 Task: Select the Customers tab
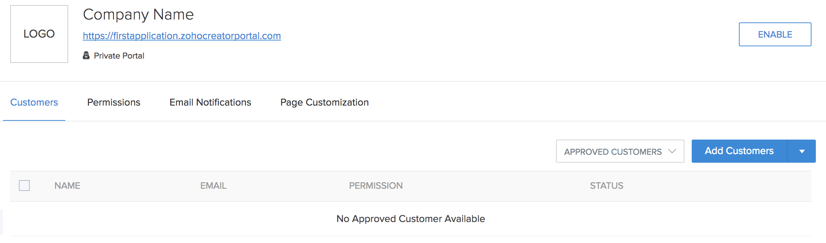tap(34, 102)
